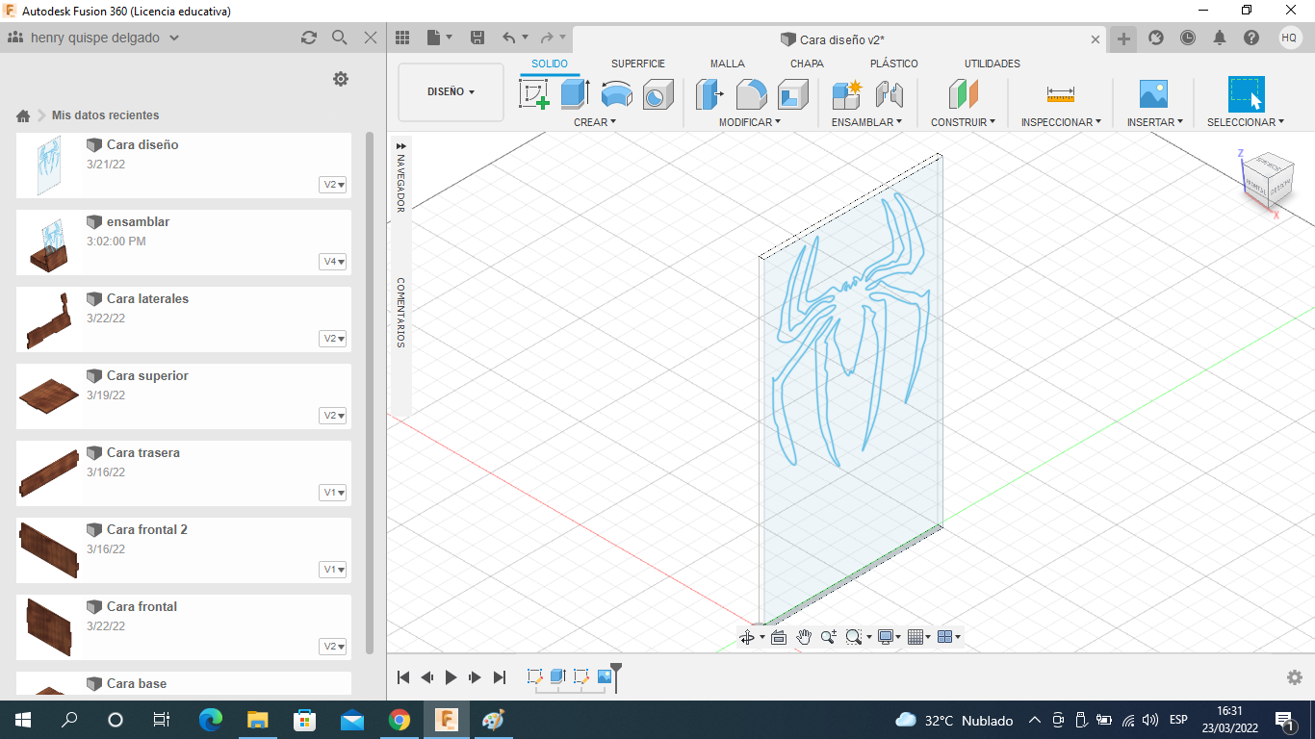
Task: Select the New Component assemble icon
Action: [x=847, y=94]
